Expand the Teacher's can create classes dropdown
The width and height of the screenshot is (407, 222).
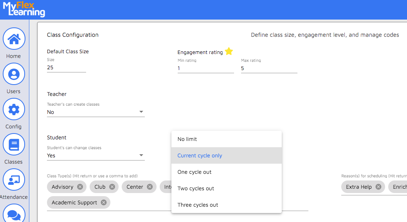96,112
